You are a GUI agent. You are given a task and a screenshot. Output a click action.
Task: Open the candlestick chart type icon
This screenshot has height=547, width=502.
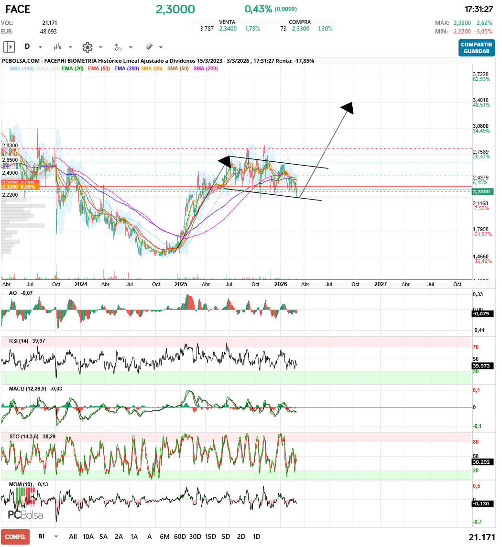coord(57,47)
